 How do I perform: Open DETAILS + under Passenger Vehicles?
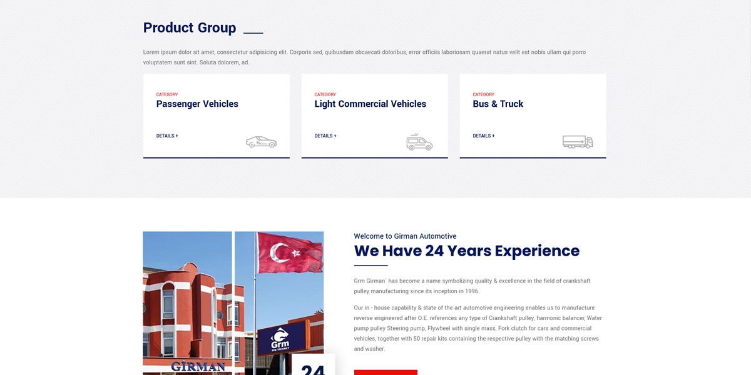point(167,136)
